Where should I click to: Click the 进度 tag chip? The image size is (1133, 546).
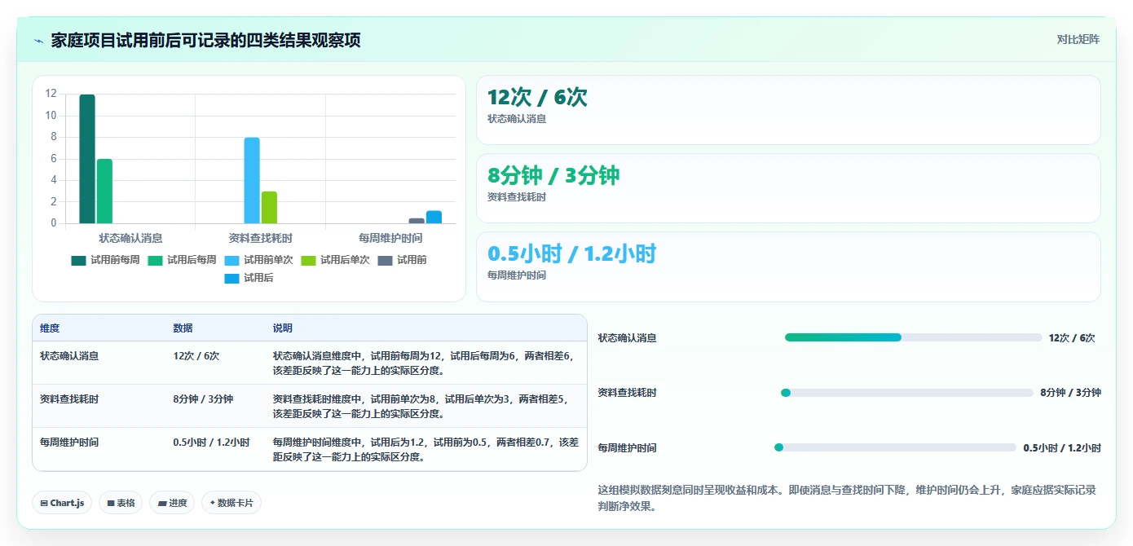tap(172, 503)
